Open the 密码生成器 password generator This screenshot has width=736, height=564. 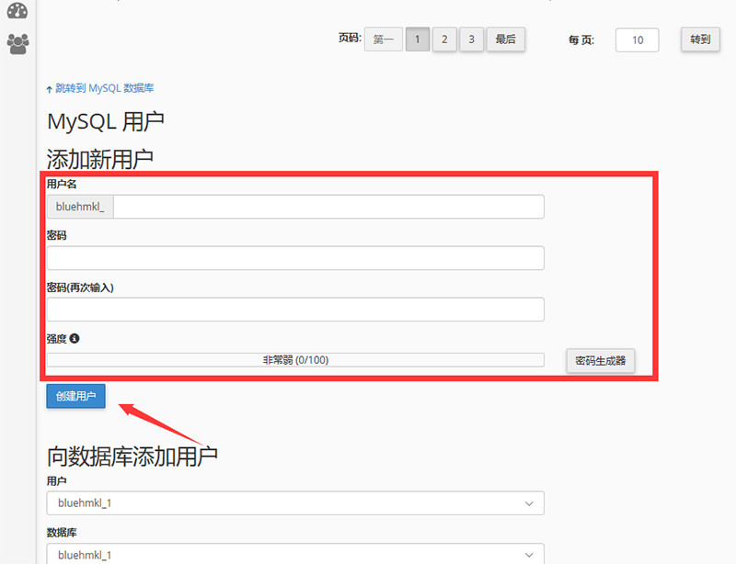point(601,360)
